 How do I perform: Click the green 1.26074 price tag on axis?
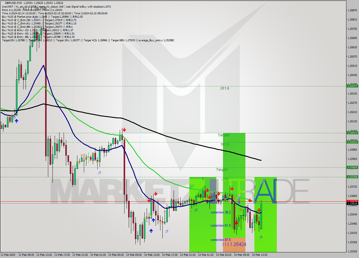coord(352,133)
